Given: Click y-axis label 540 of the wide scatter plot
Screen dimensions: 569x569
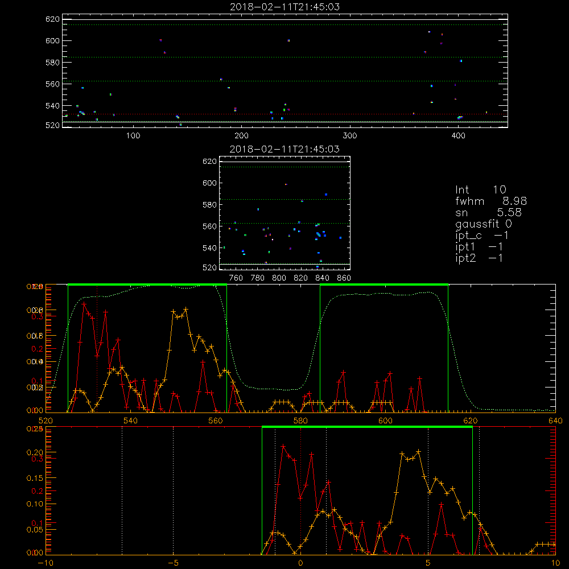Looking at the screenshot, I should (x=52, y=106).
